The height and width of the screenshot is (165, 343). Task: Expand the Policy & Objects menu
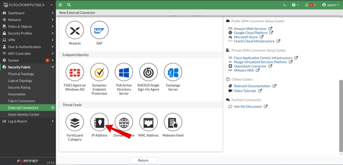pos(28,26)
